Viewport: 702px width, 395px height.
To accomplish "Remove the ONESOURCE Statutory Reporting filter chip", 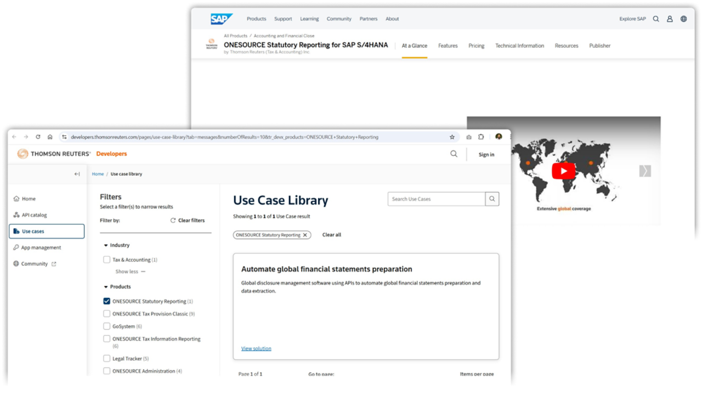I will tap(305, 235).
